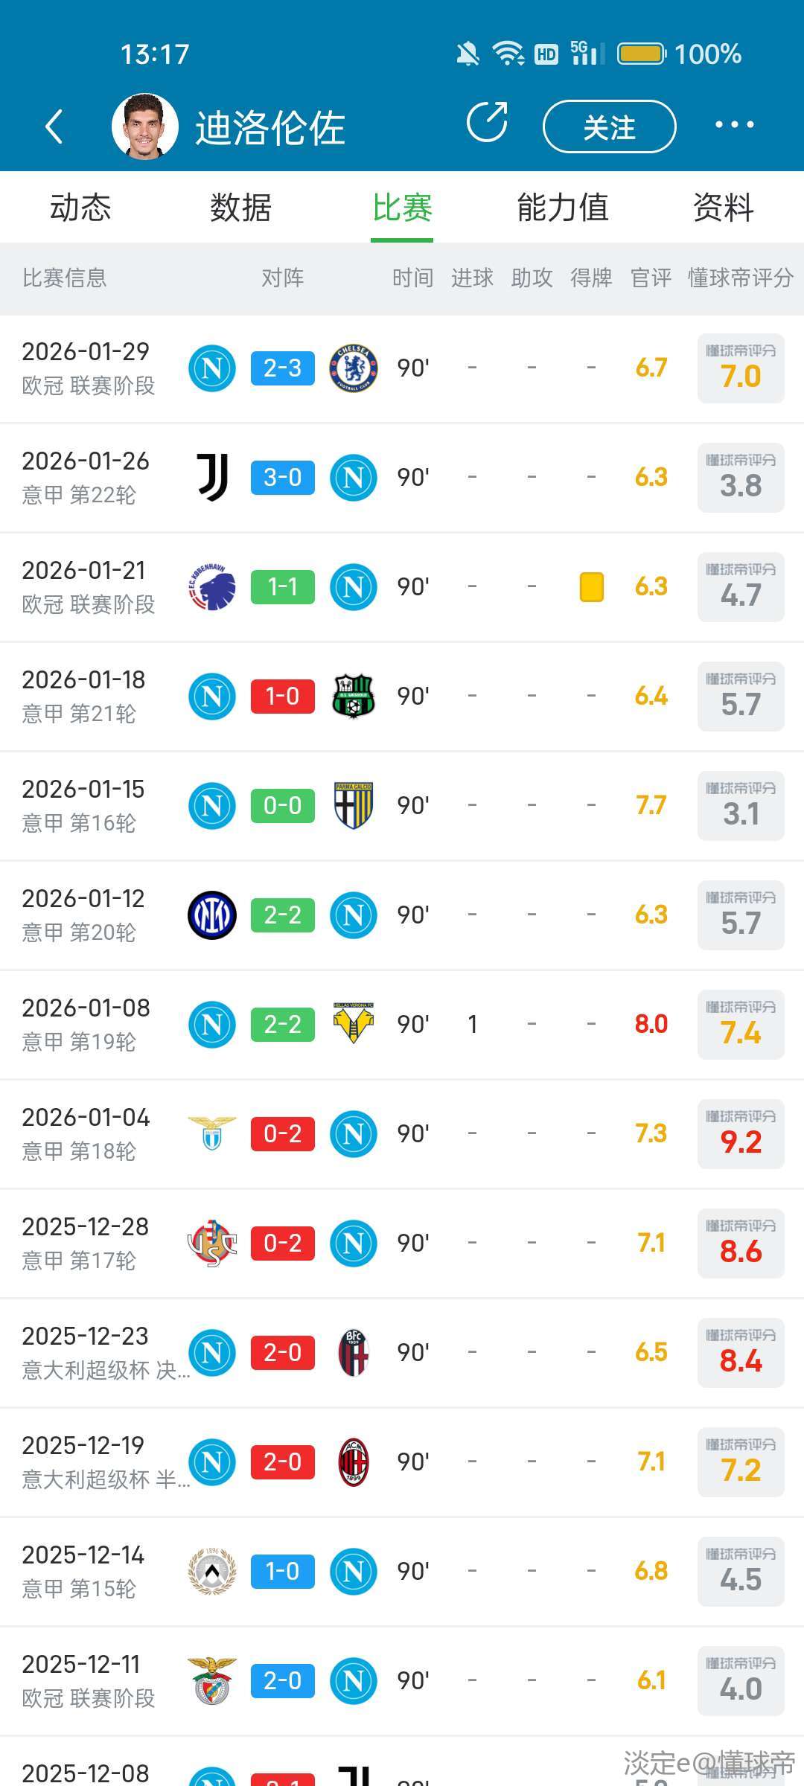Open the share icon in header

(487, 123)
